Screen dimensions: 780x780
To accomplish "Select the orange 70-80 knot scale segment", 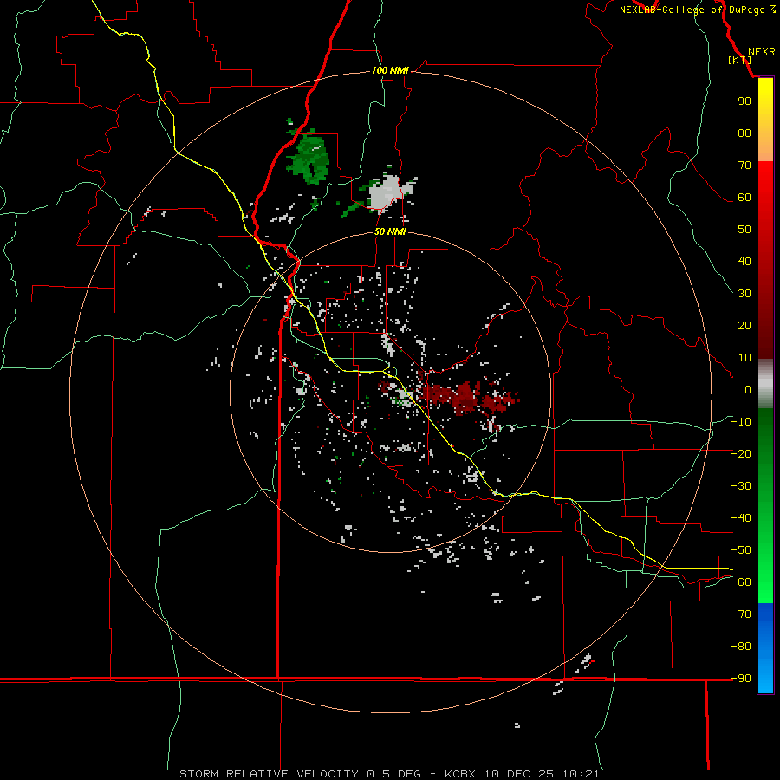I will tap(765, 146).
